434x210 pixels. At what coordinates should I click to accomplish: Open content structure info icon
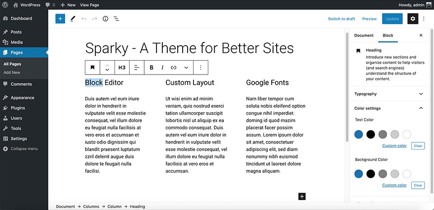click(105, 19)
